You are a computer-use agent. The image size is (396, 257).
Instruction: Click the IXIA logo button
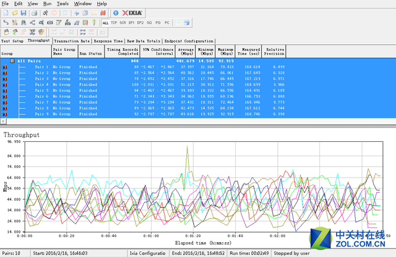pyautogui.click(x=132, y=13)
